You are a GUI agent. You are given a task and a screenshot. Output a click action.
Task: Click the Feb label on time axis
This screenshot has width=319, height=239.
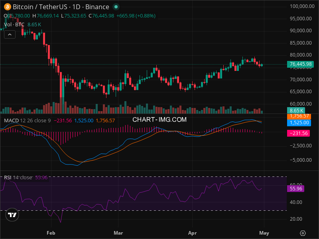click(x=51, y=233)
